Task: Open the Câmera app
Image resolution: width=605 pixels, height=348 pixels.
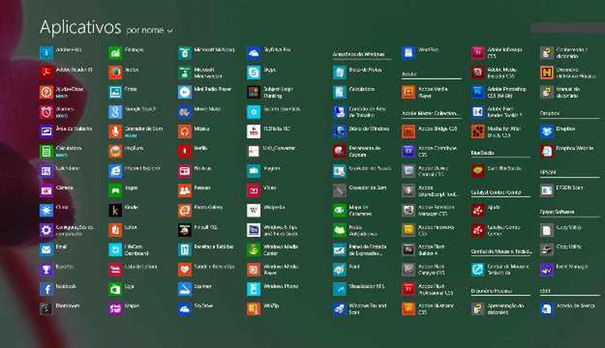Action: coord(57,190)
